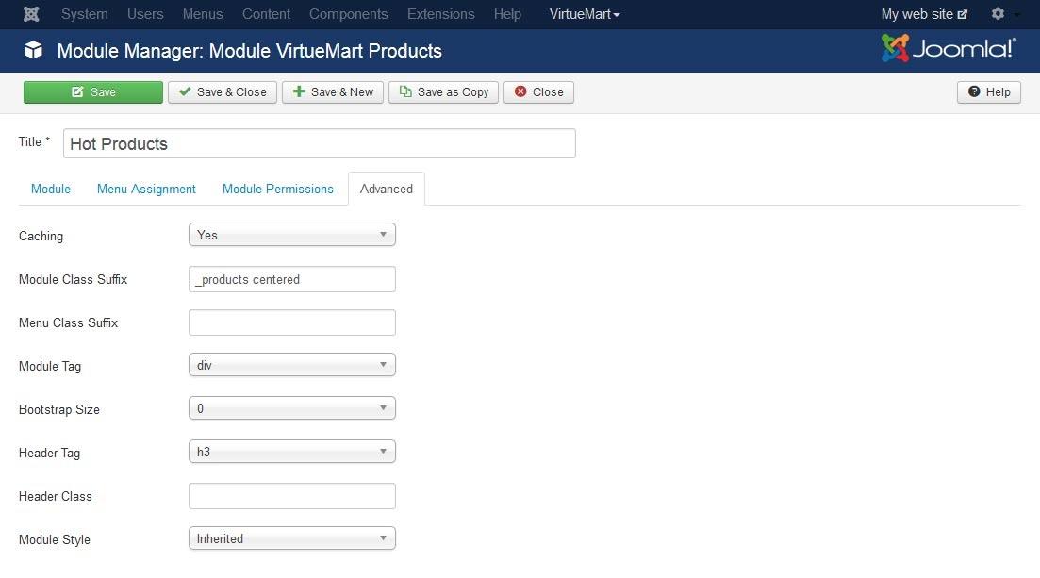Click Save & New button
The image size is (1040, 578).
[x=333, y=92]
